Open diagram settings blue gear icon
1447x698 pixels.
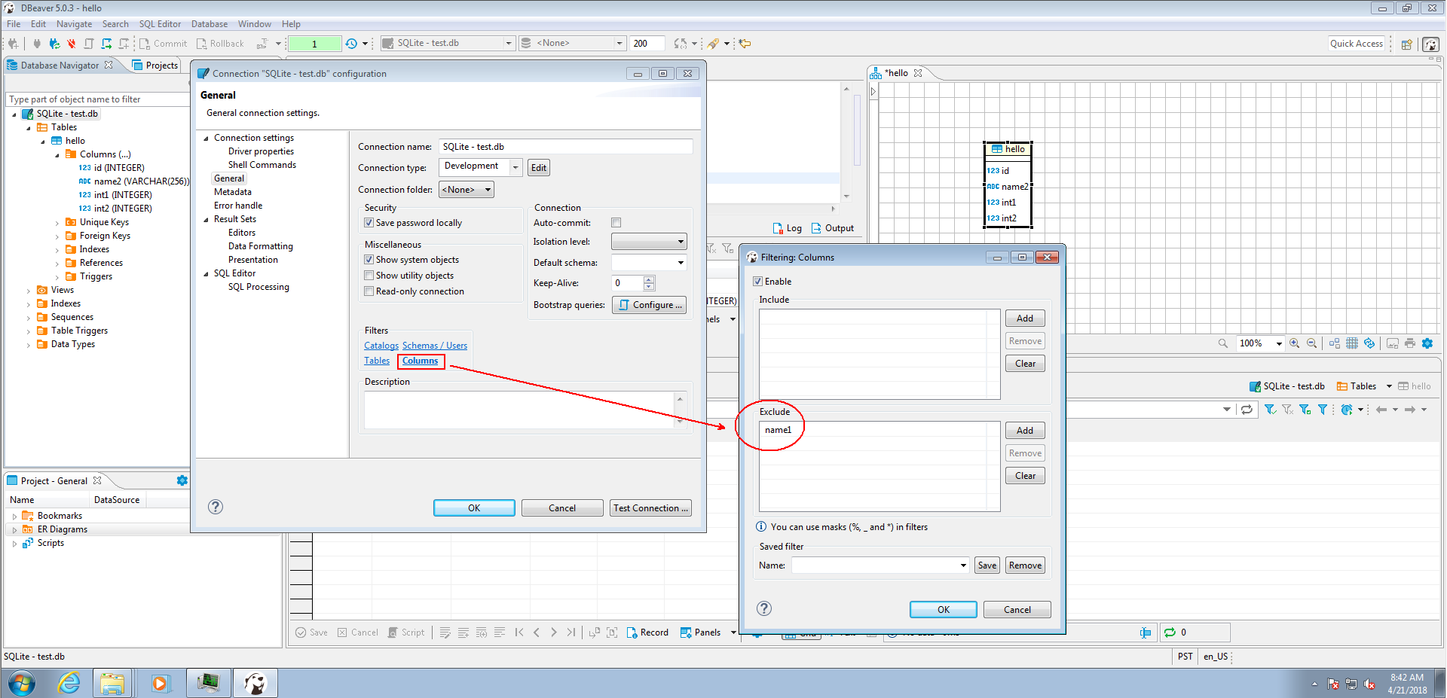click(1427, 343)
